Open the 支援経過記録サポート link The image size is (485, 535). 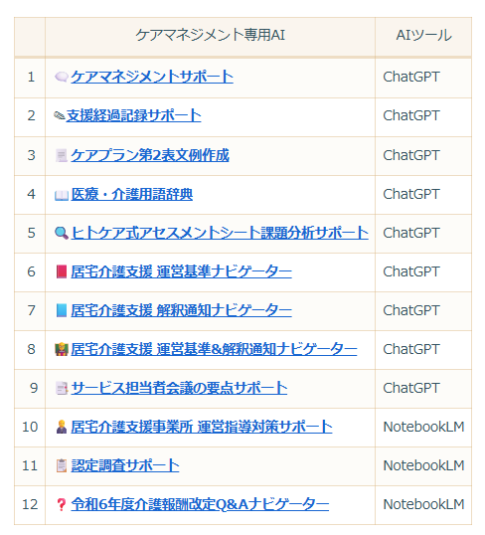point(134,116)
